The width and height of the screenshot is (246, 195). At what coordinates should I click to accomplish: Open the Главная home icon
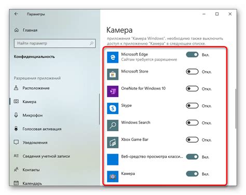(16, 30)
